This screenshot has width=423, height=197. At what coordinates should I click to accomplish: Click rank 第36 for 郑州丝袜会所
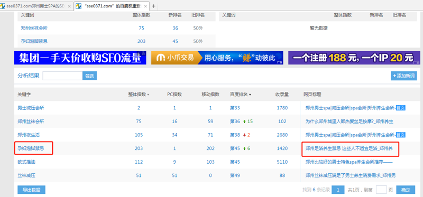[x=235, y=121]
